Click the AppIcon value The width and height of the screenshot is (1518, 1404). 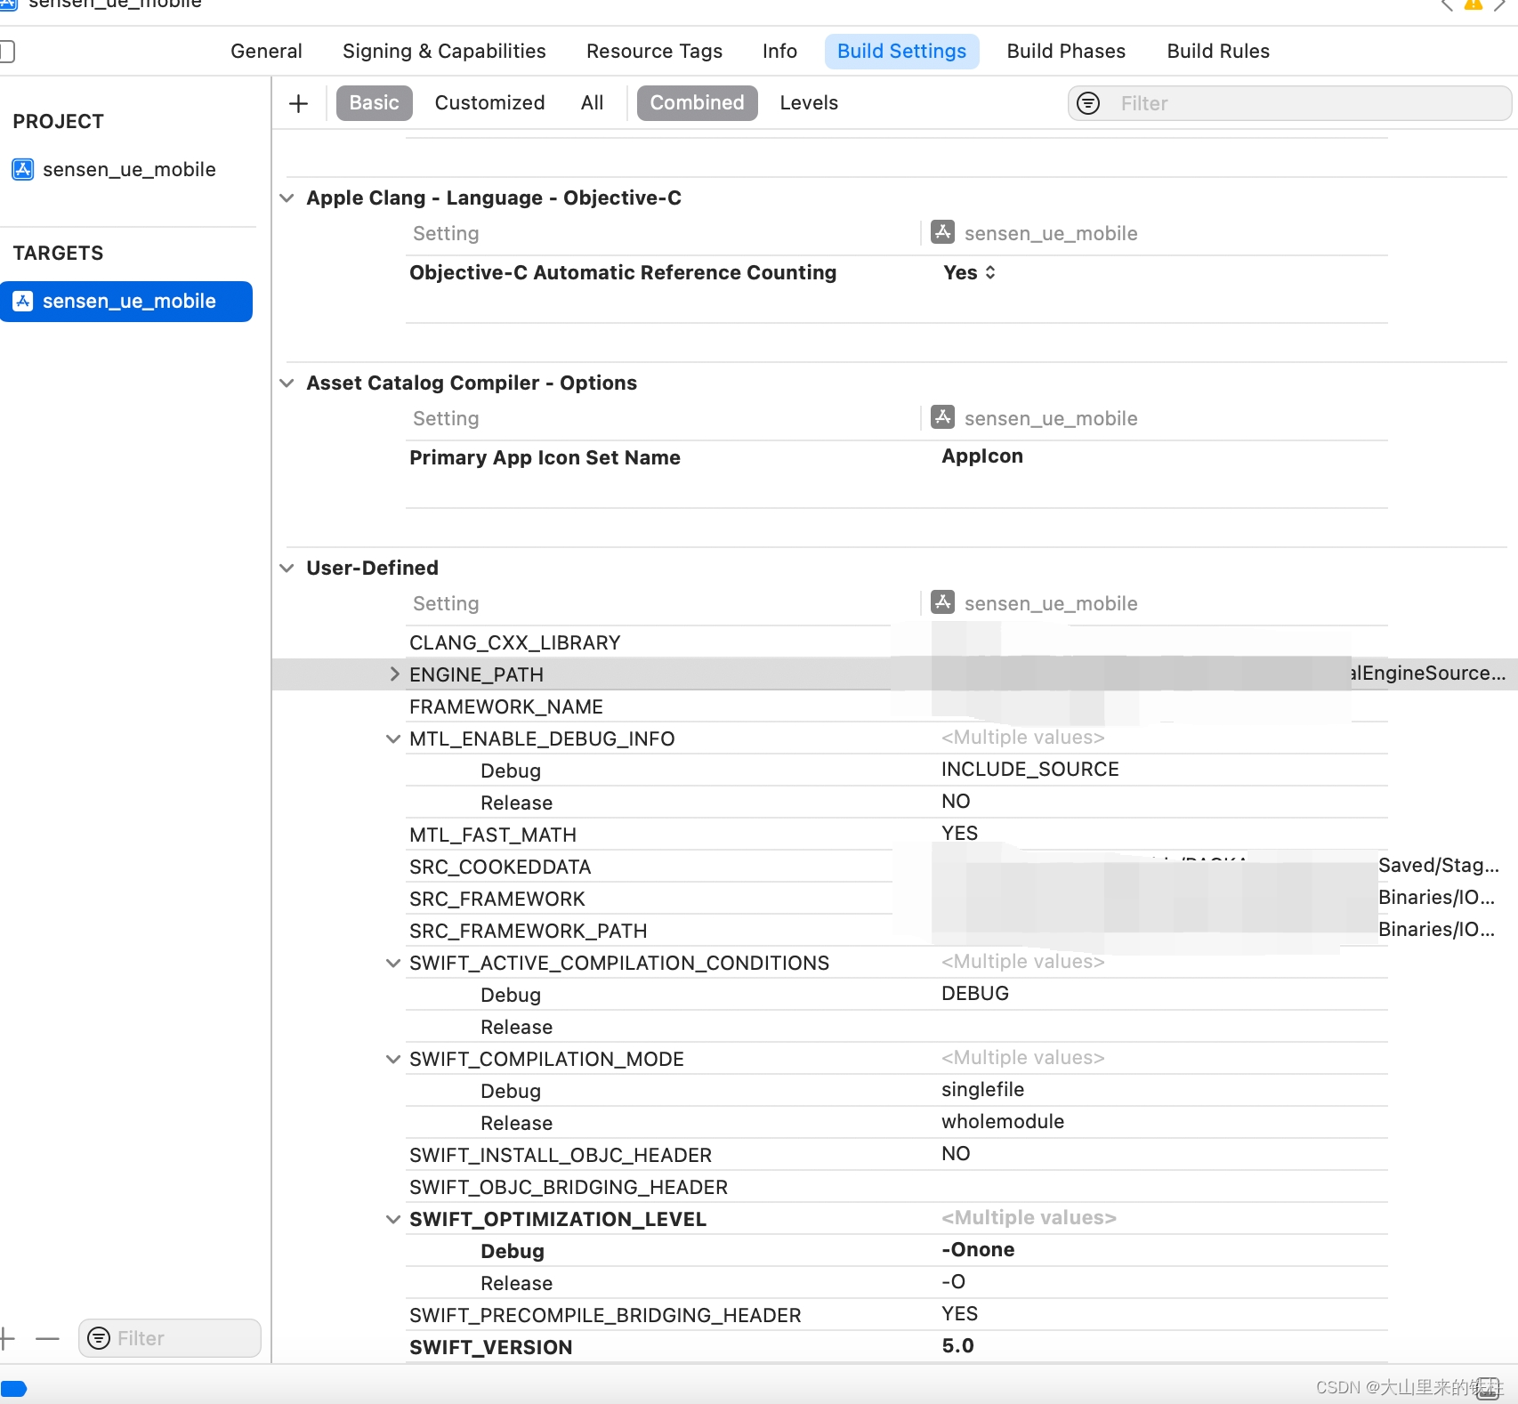[982, 456]
